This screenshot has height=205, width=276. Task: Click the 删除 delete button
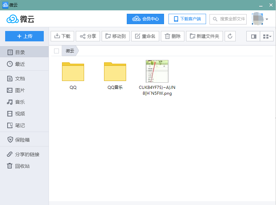click(x=173, y=36)
